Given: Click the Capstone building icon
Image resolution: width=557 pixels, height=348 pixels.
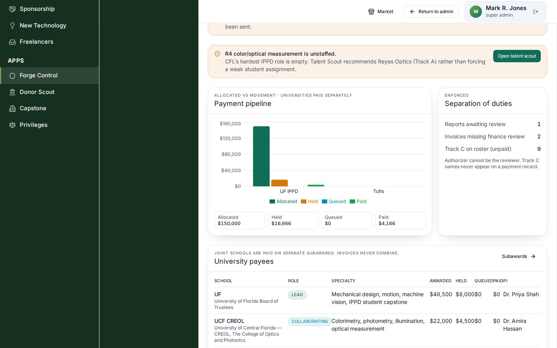Looking at the screenshot, I should [x=12, y=108].
